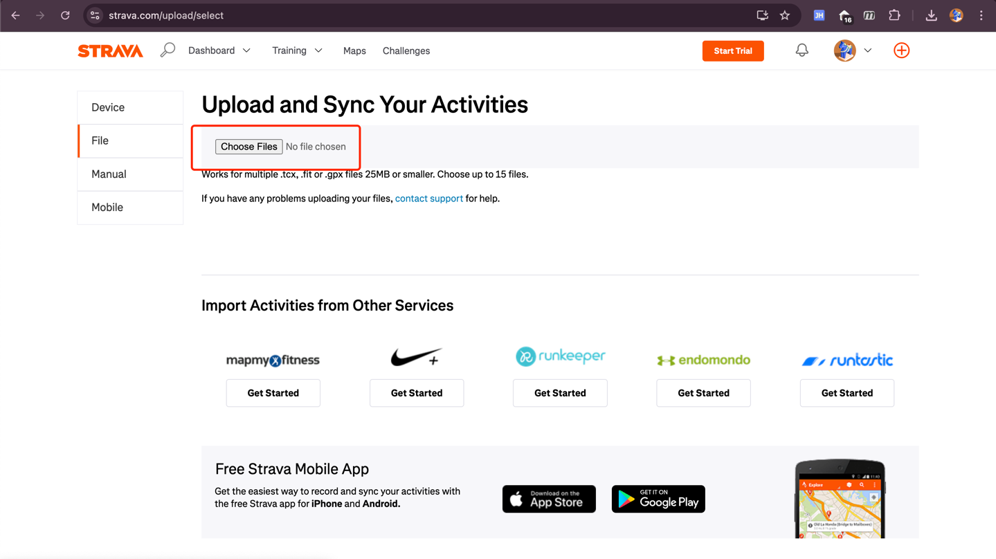Expand the profile menu chevron
Viewport: 996px width, 559px height.
[x=868, y=51]
